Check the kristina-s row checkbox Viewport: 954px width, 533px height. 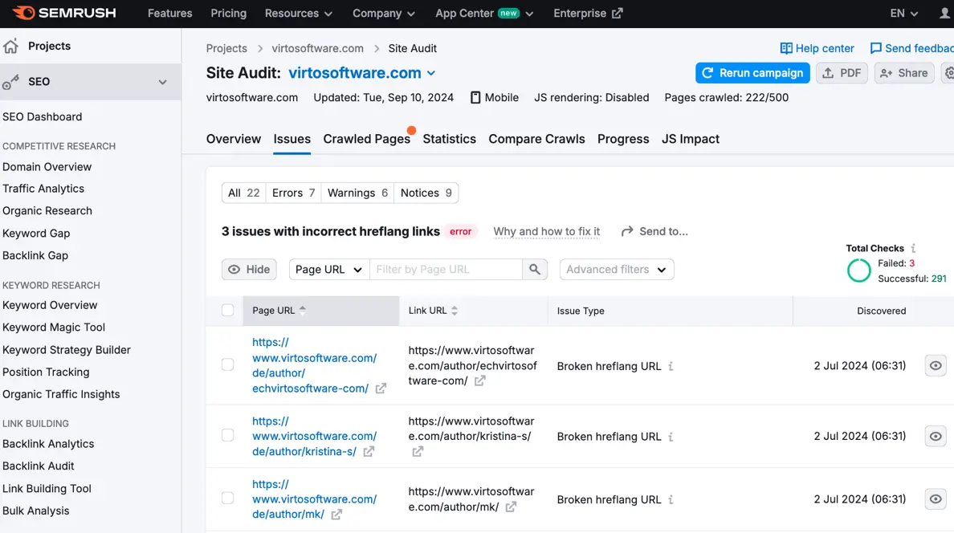227,436
